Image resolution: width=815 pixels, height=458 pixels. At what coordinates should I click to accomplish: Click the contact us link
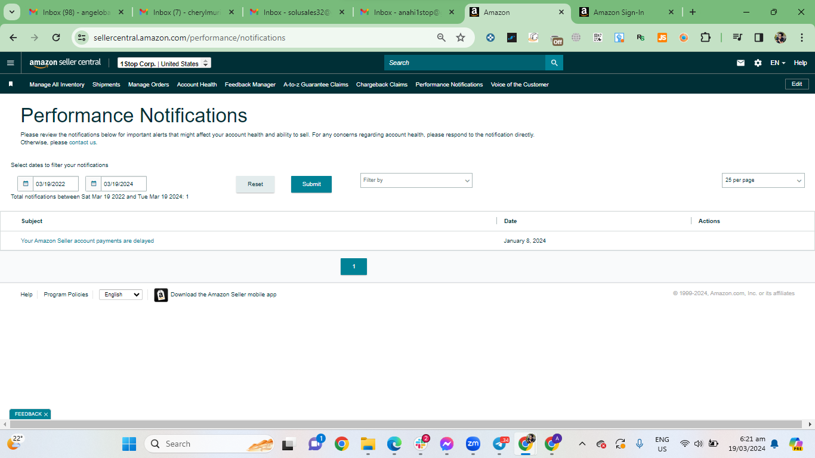[82, 143]
